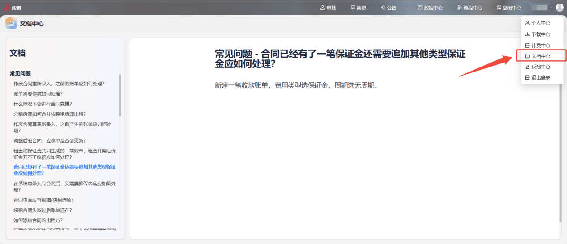Click the 计费中心 icon
Image resolution: width=567 pixels, height=244 pixels.
tap(528, 46)
